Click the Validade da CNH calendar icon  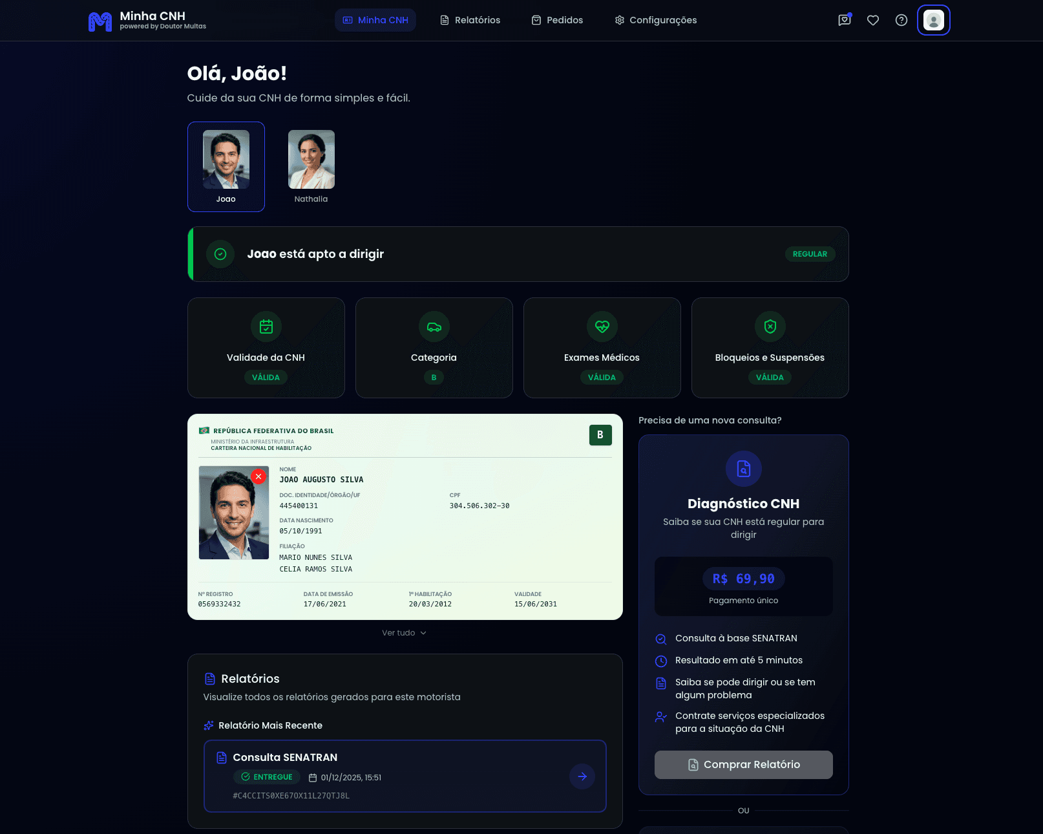coord(266,326)
